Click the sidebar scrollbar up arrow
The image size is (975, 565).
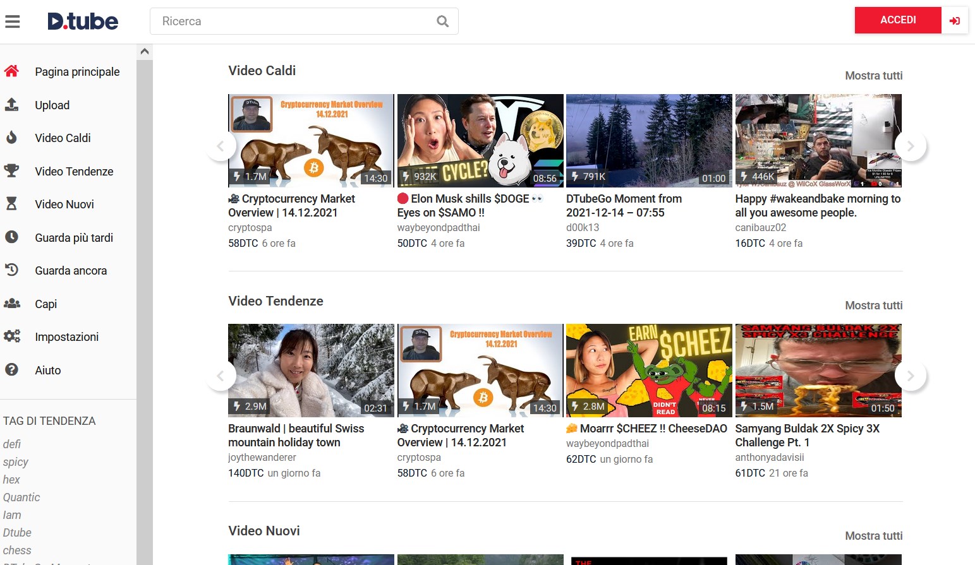(x=145, y=51)
